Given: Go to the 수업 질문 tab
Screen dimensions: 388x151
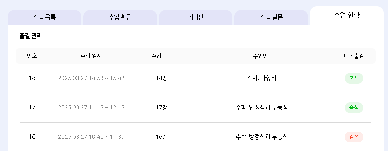Looking at the screenshot, I should point(271,17).
